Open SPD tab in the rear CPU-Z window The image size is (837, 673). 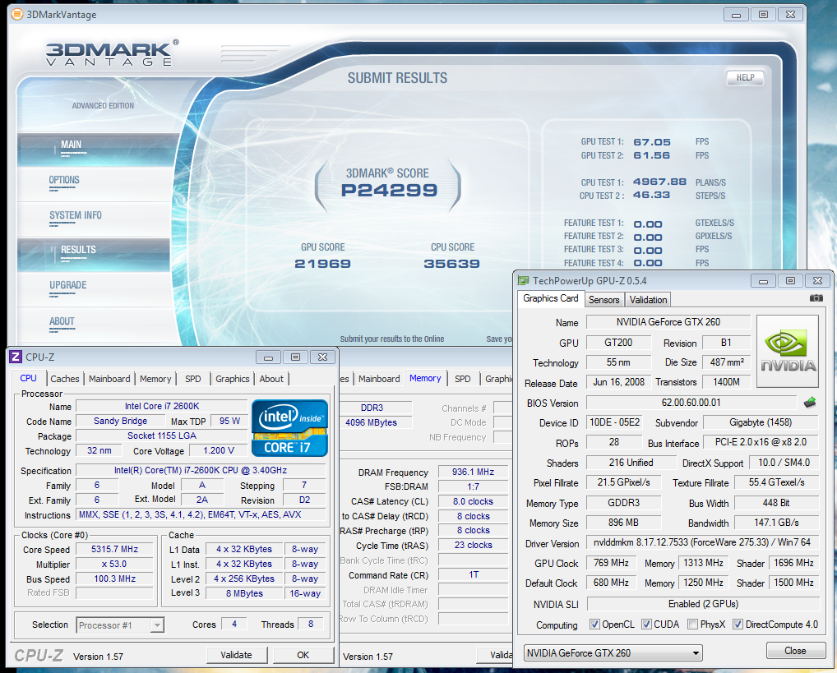coord(462,378)
